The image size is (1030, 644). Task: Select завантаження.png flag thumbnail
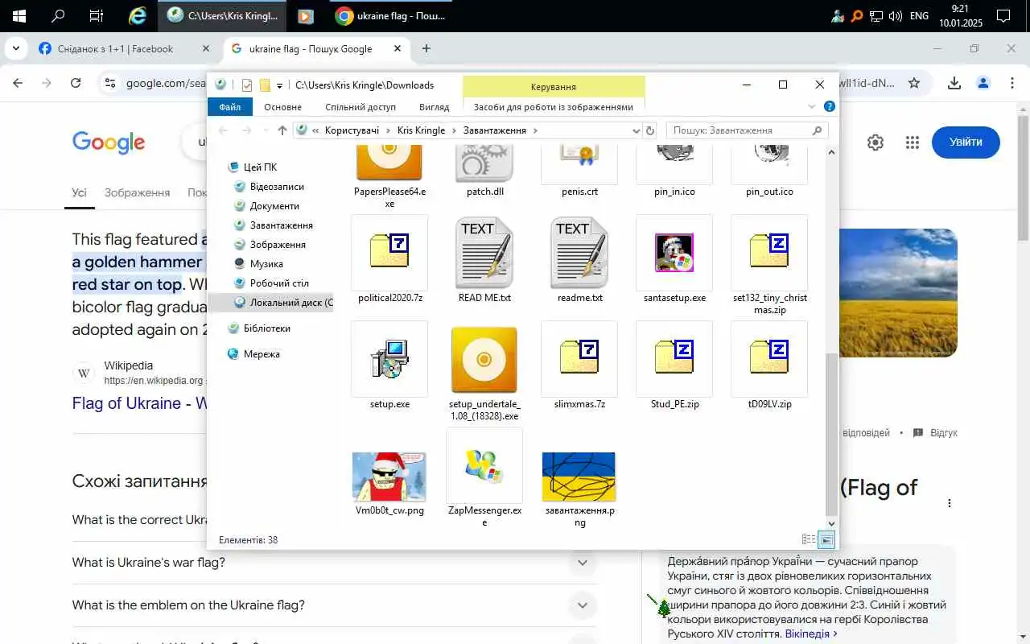[x=579, y=477]
